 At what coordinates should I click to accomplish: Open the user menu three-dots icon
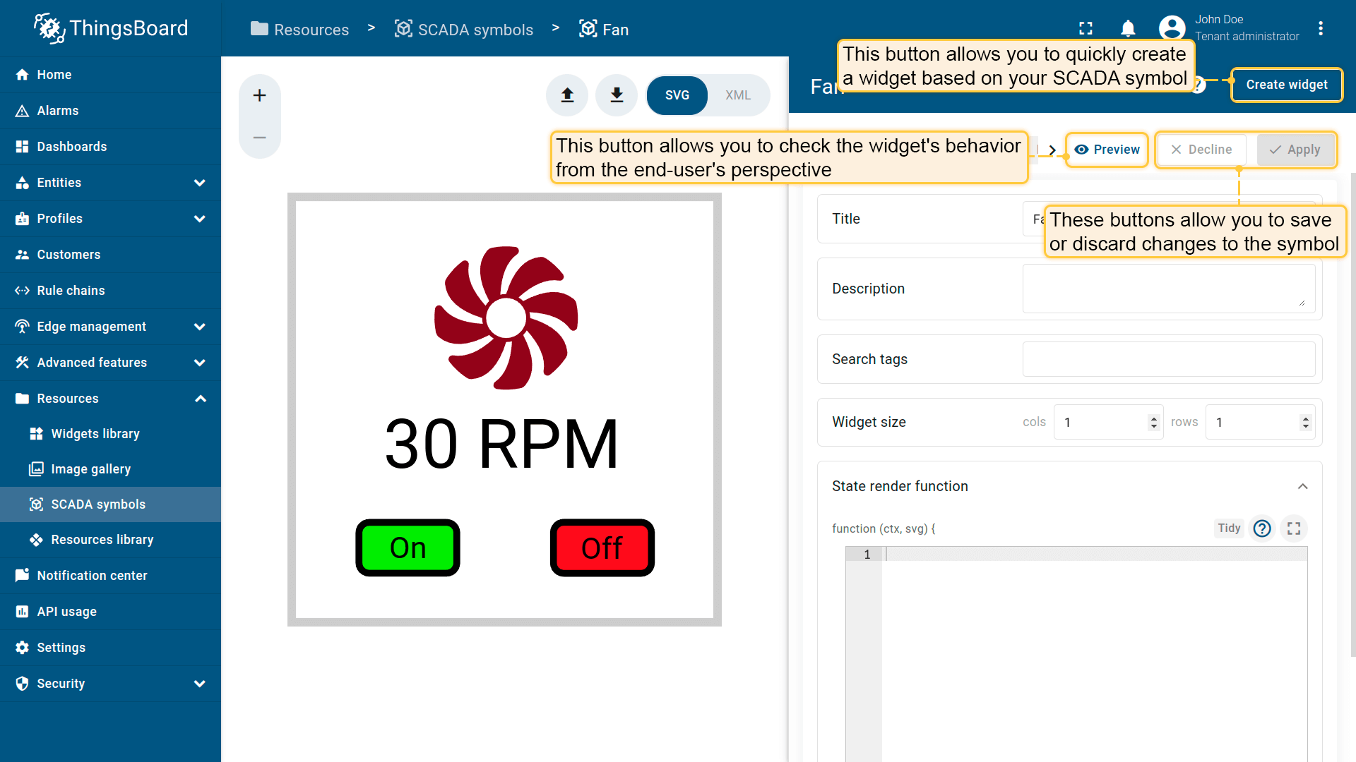tap(1320, 28)
